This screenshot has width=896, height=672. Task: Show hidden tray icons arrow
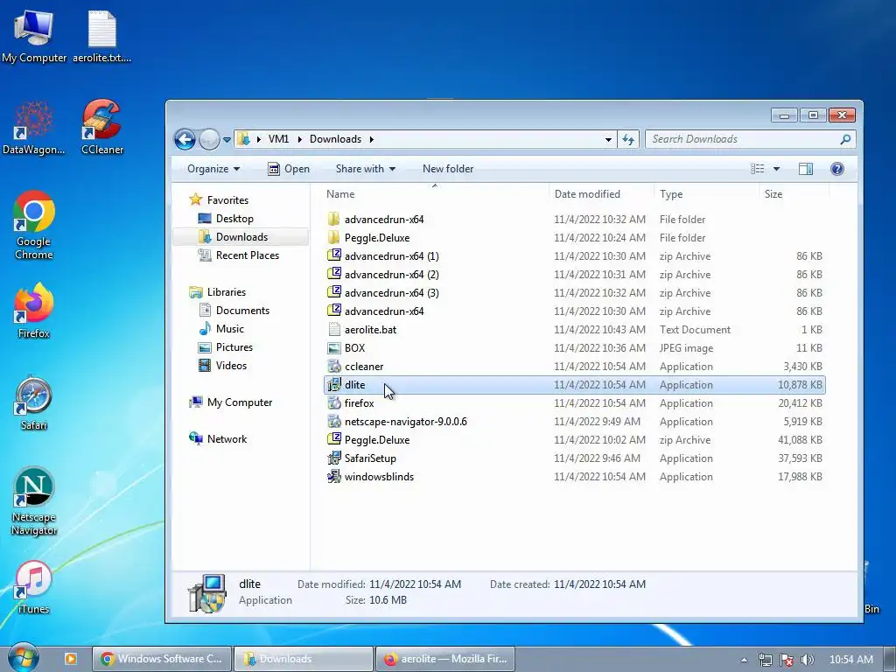(x=744, y=660)
